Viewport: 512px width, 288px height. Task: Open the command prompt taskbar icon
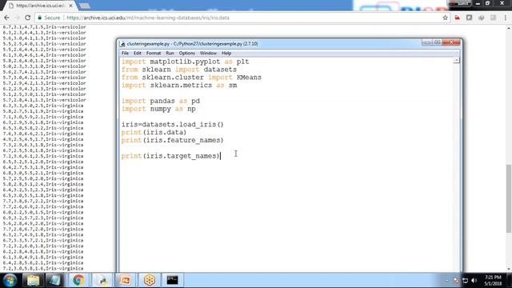(x=172, y=280)
